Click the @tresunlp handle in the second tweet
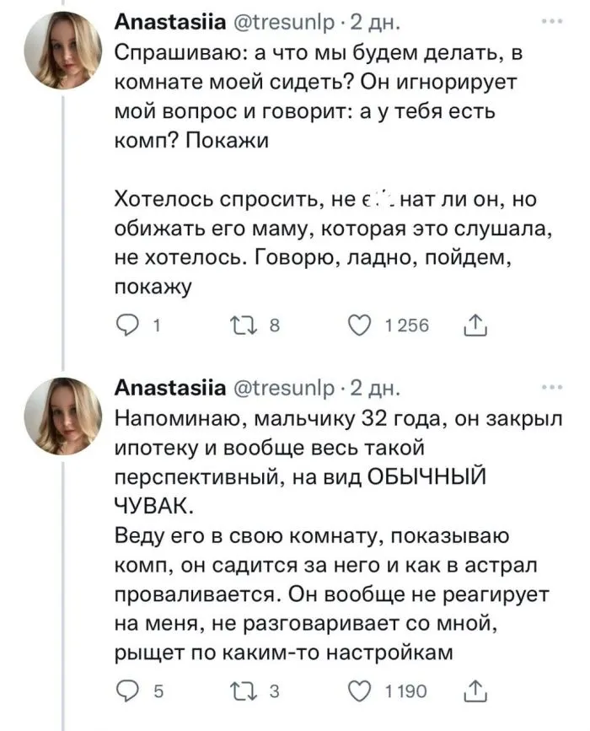This screenshot has height=731, width=590. 284,388
